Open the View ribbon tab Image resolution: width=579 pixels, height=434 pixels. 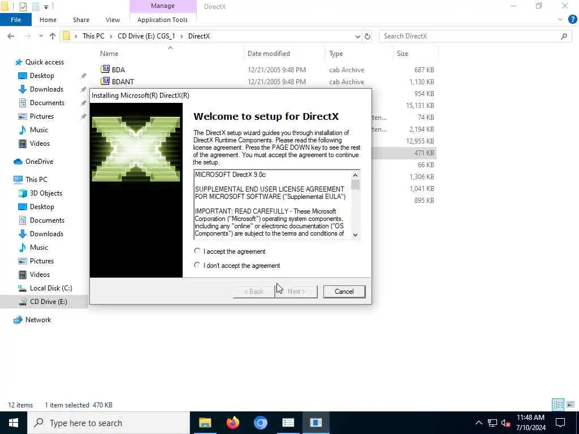click(x=113, y=20)
